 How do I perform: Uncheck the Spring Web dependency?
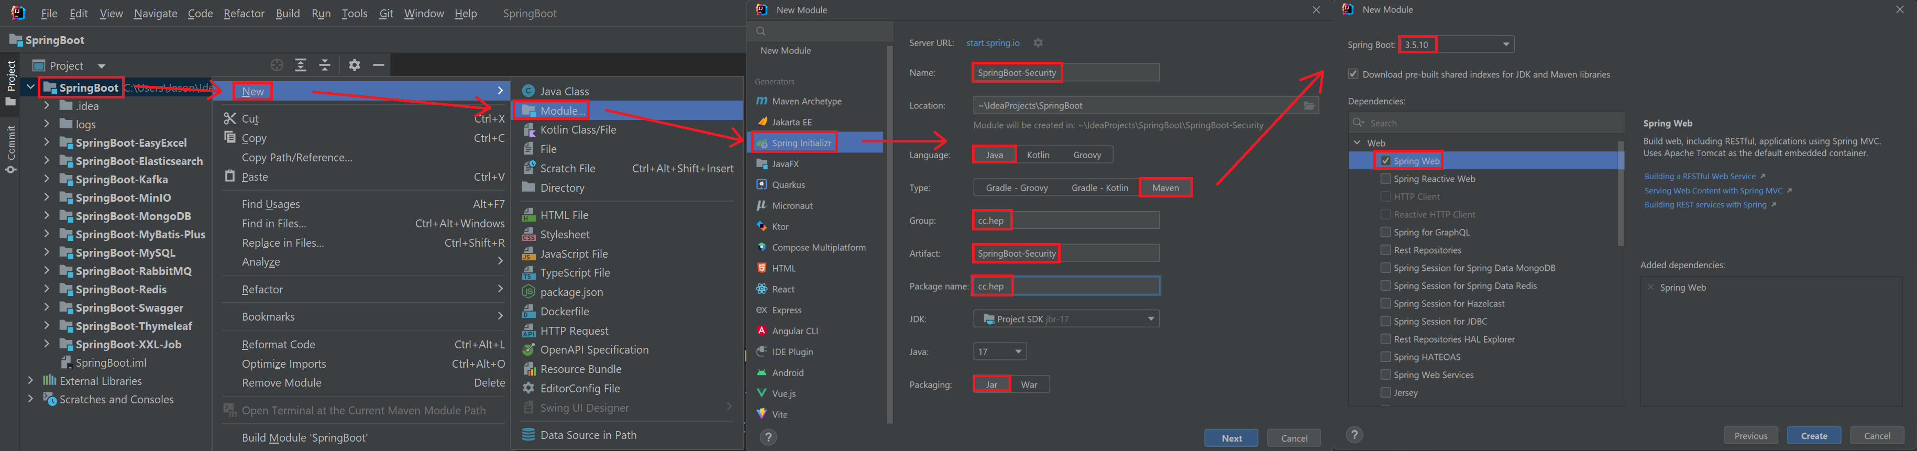click(x=1385, y=161)
